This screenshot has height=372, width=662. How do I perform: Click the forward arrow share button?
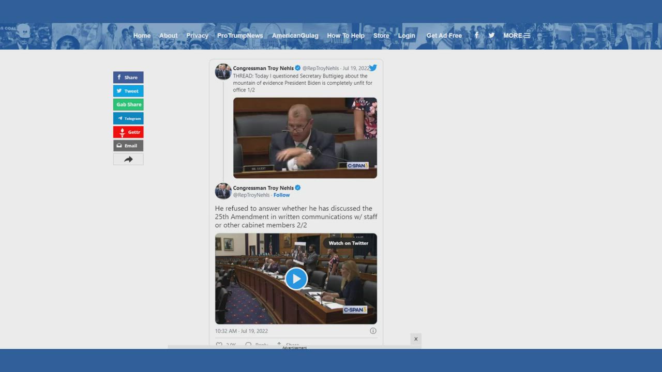pos(128,160)
